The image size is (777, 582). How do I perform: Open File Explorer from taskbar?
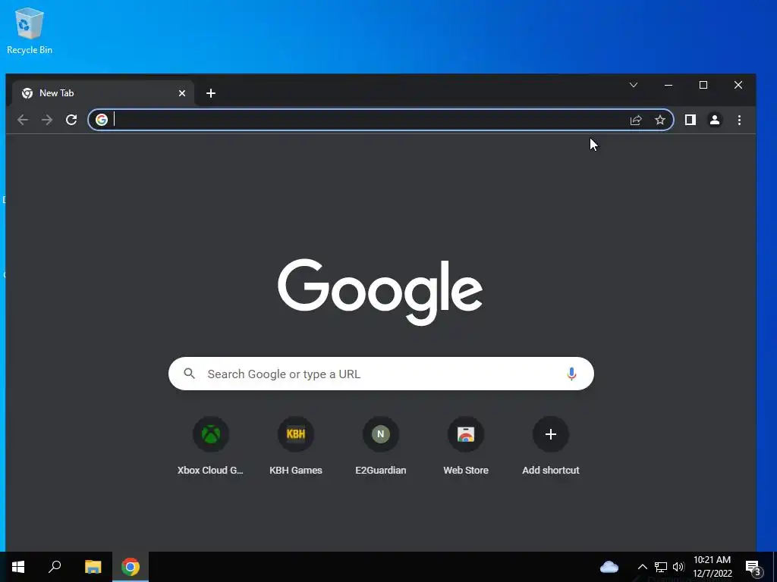pyautogui.click(x=93, y=567)
